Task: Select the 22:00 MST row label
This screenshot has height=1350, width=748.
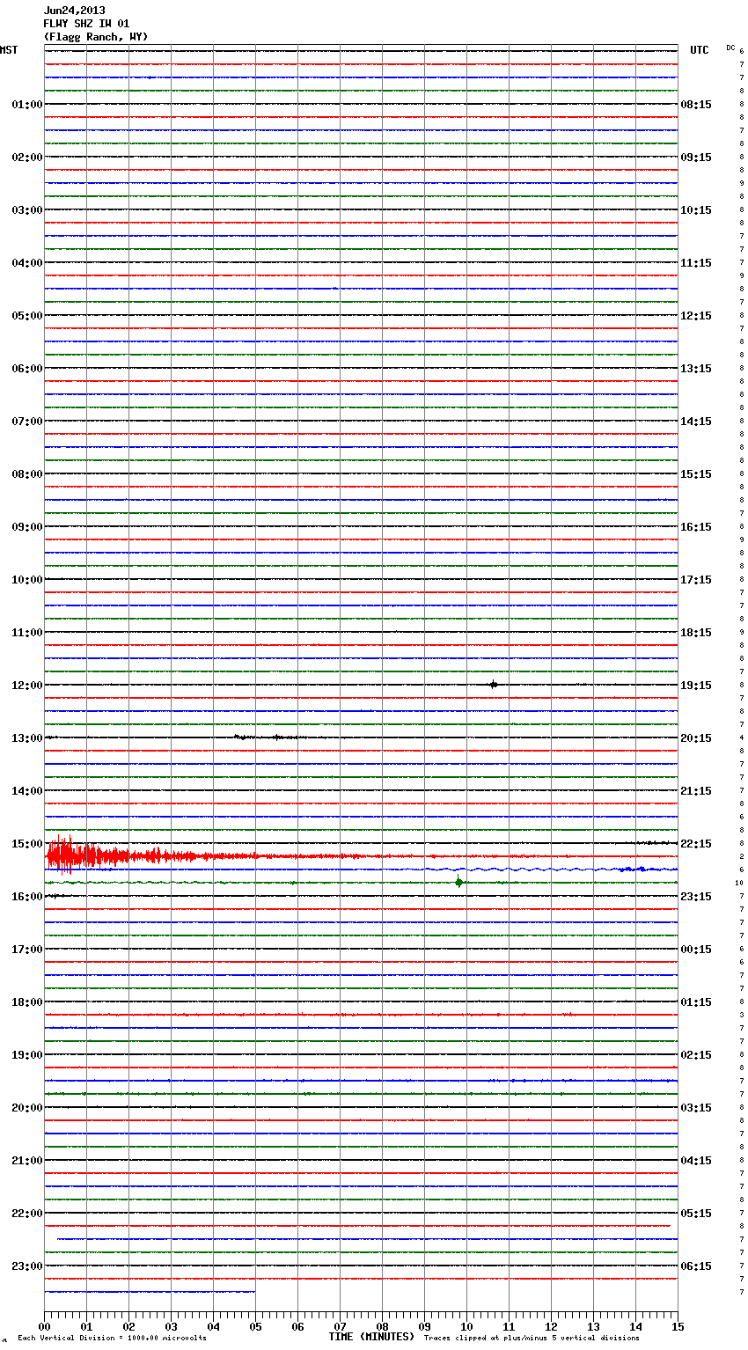Action: coord(27,1214)
